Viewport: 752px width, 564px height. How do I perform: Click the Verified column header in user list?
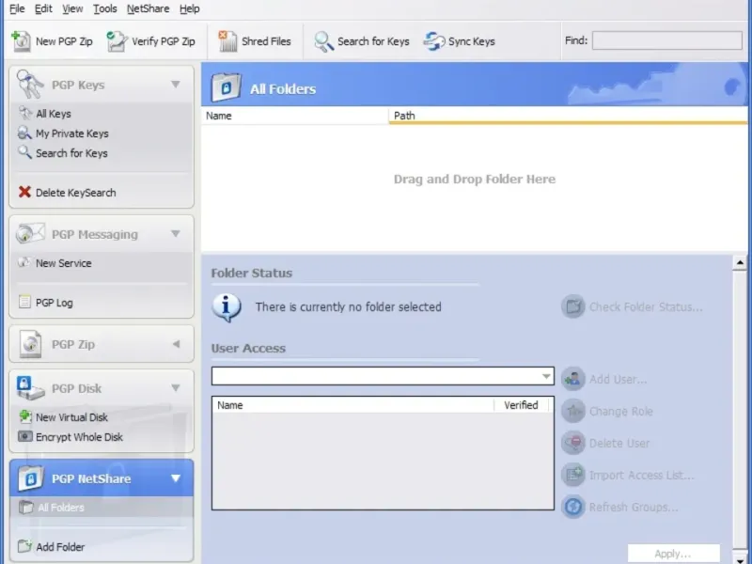click(x=521, y=405)
